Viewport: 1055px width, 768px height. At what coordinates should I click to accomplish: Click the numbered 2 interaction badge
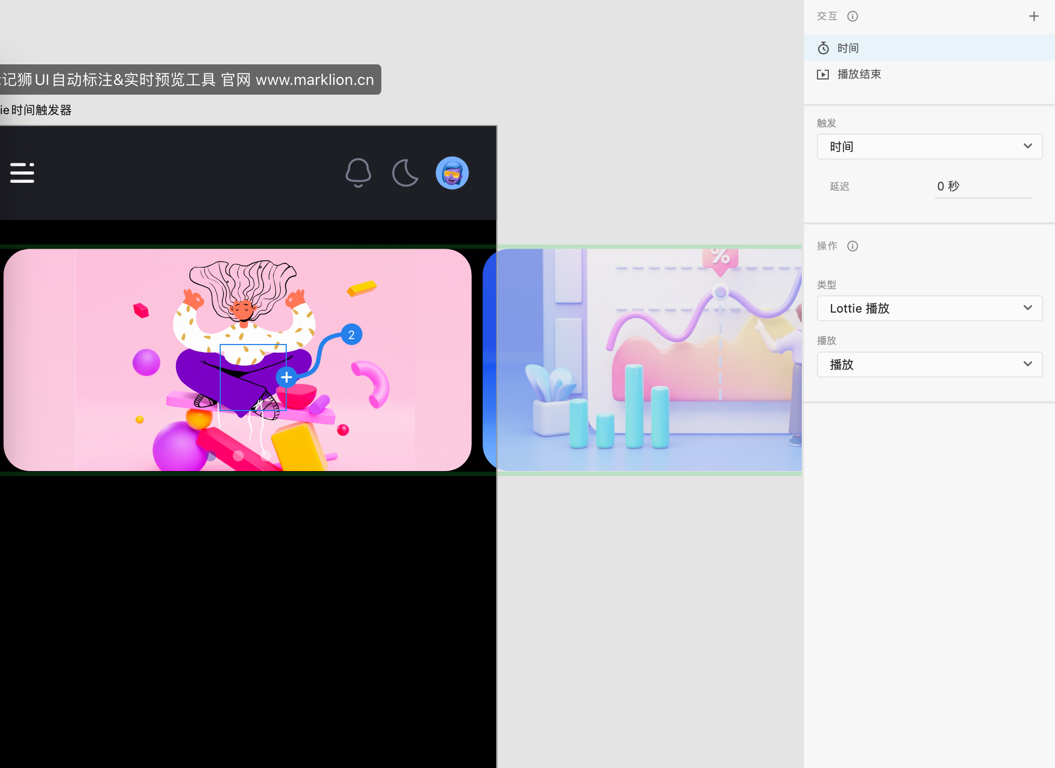point(352,335)
